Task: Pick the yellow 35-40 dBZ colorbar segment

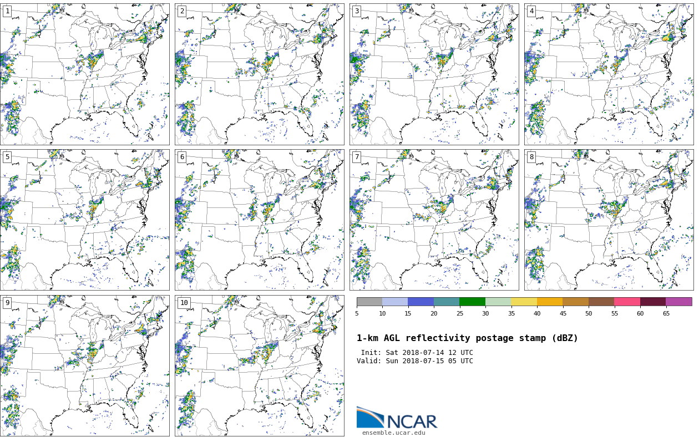Action: pos(524,302)
